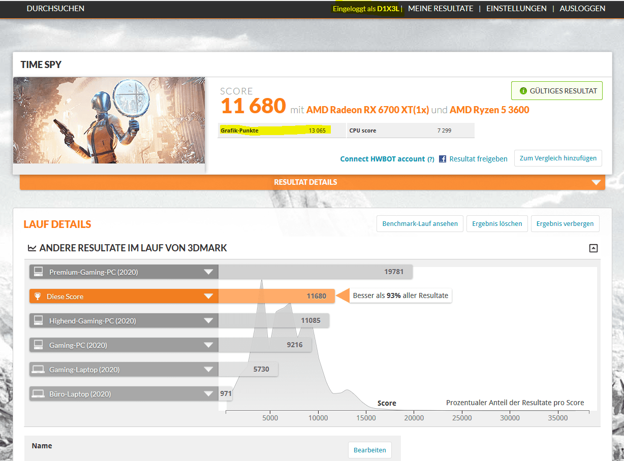Click the 9216 score bar
Viewport: 624px width, 461px height.
coord(265,345)
